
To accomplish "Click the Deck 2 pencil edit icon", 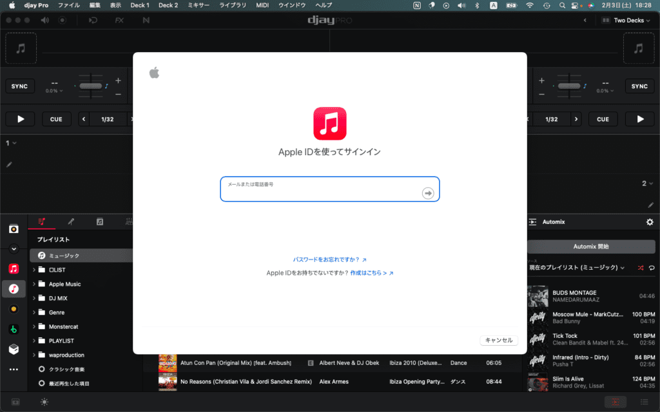I will (x=651, y=205).
